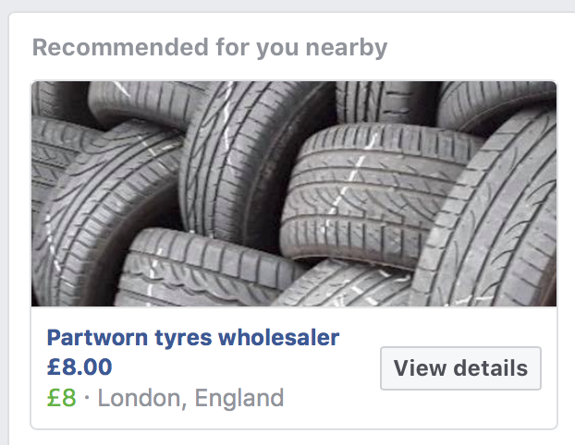Open the Partworn tyres wholesaler listing title

point(193,337)
